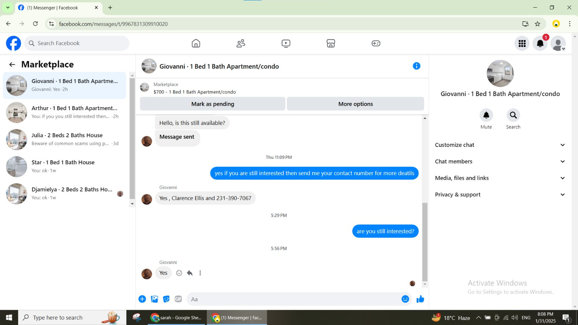Close the Messenger Facebook tab

[96, 8]
